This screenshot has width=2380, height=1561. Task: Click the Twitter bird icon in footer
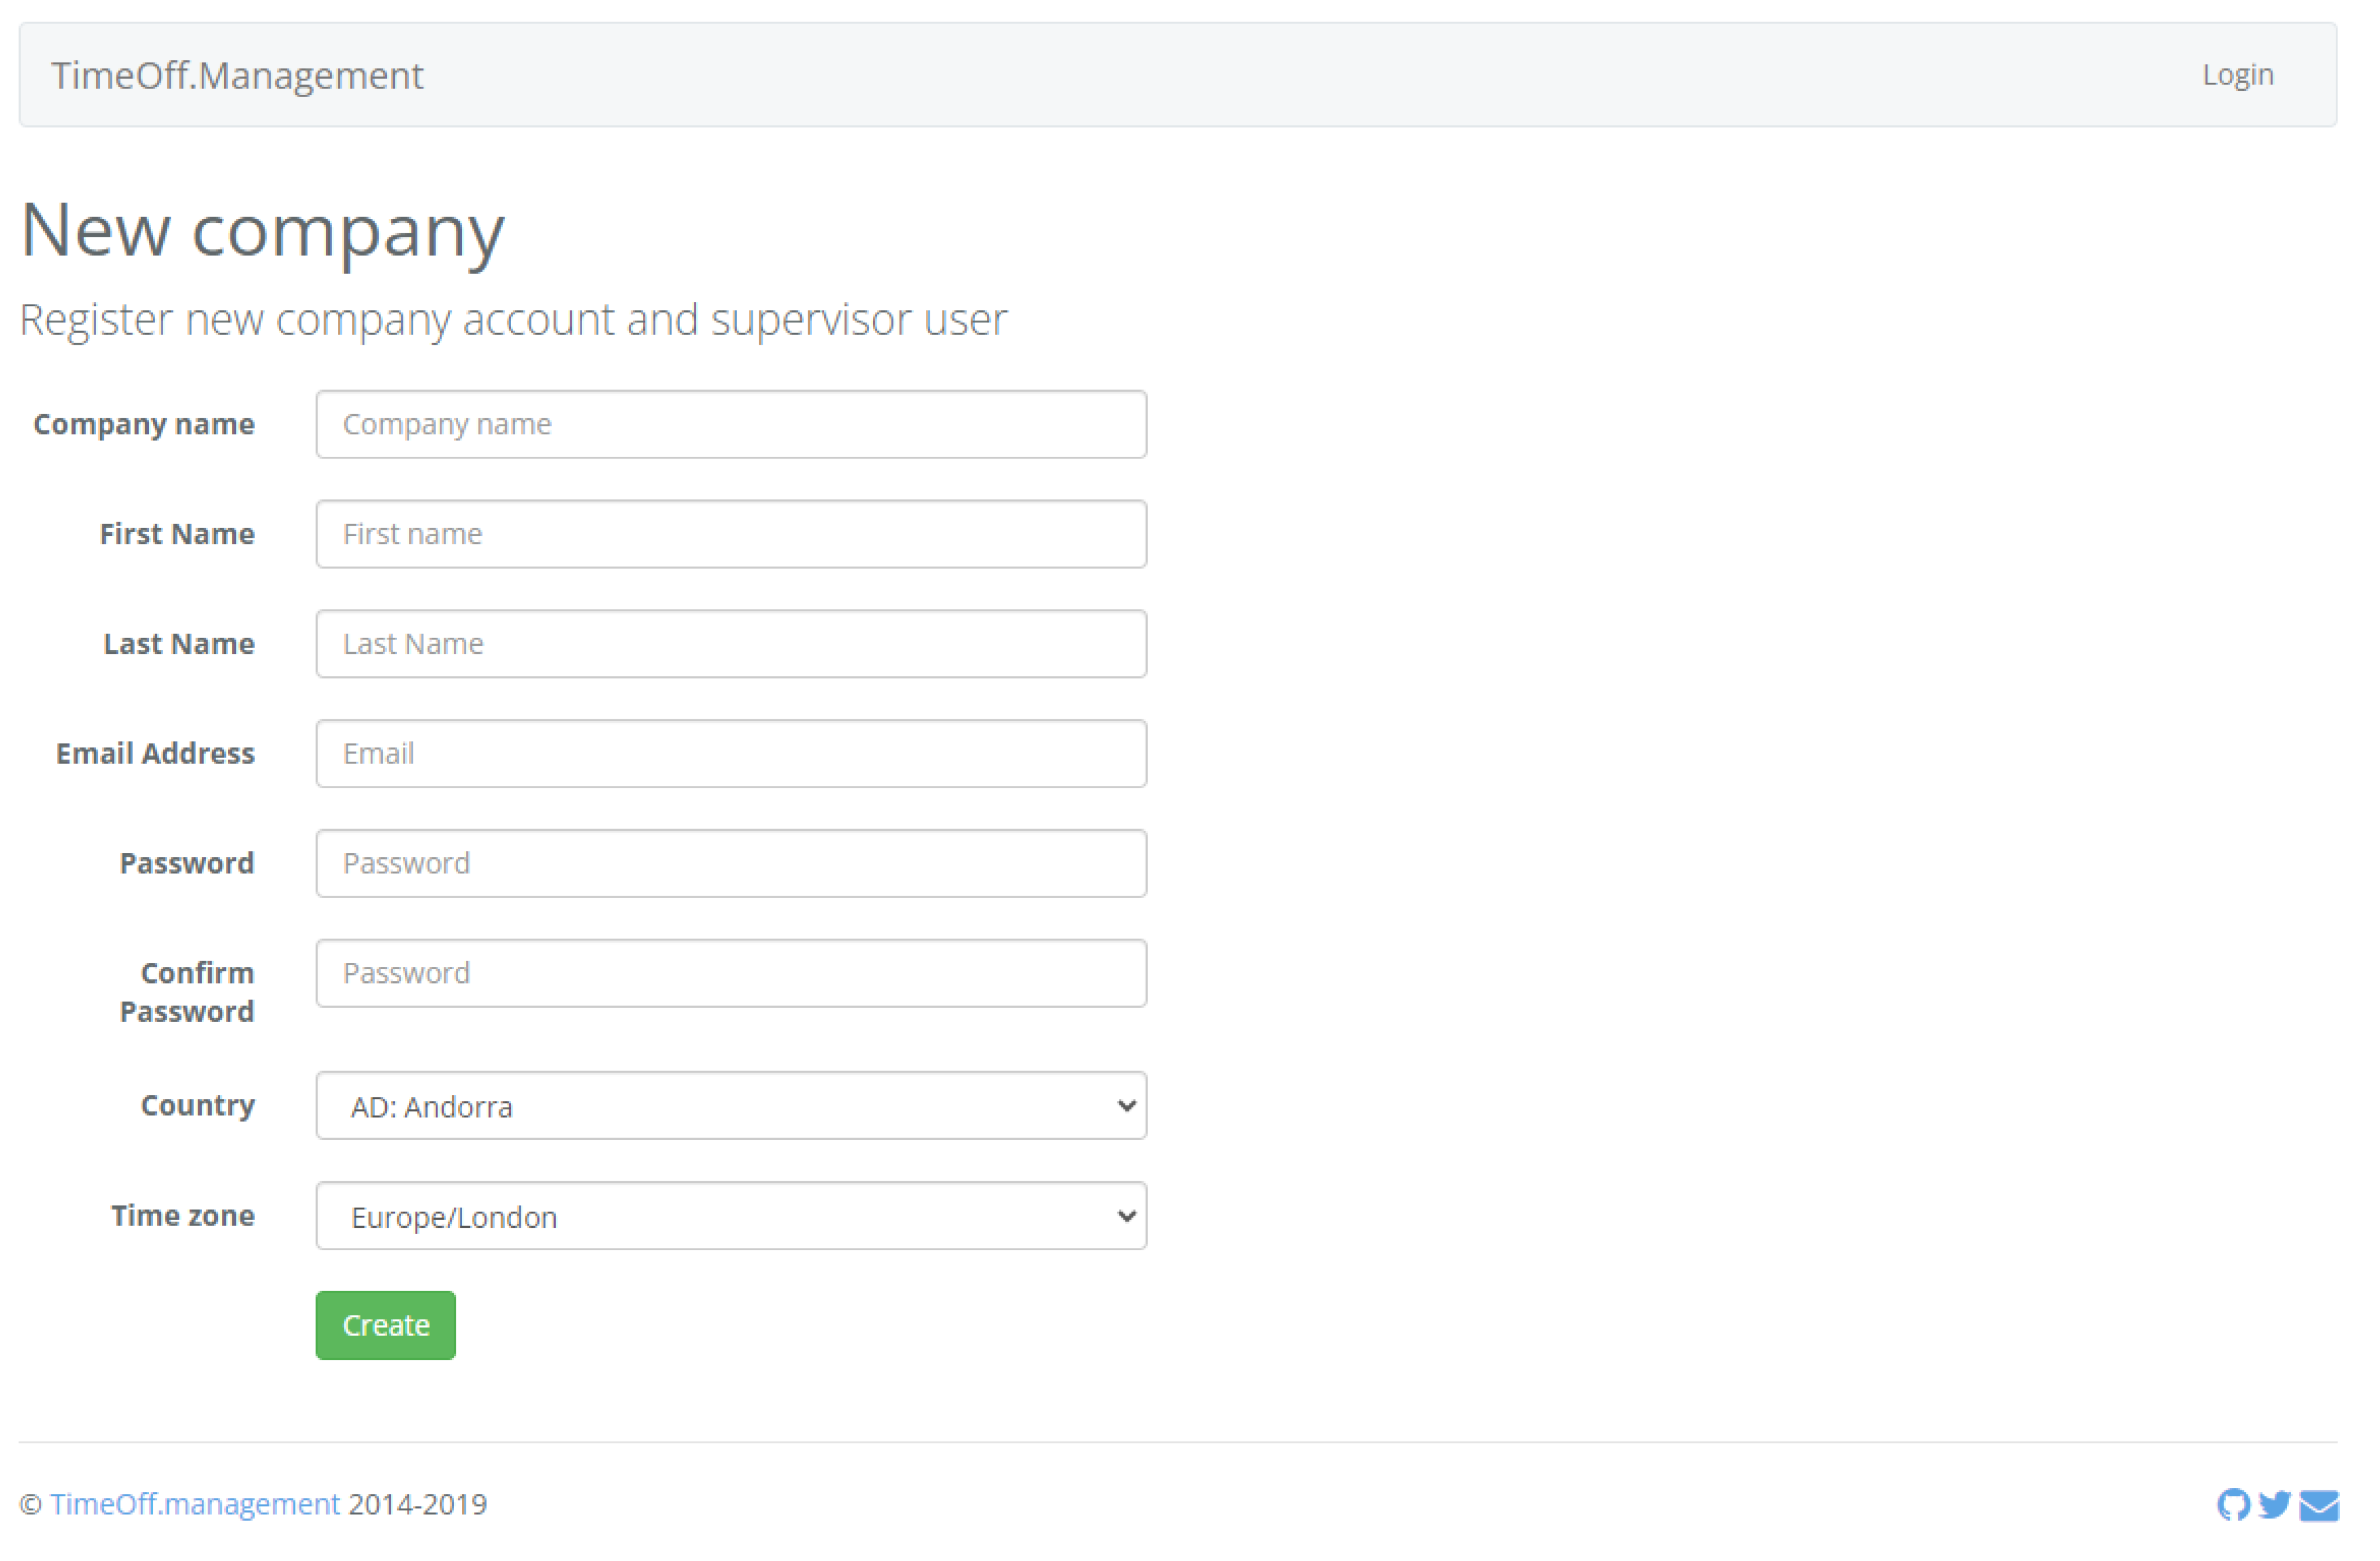point(2274,1504)
